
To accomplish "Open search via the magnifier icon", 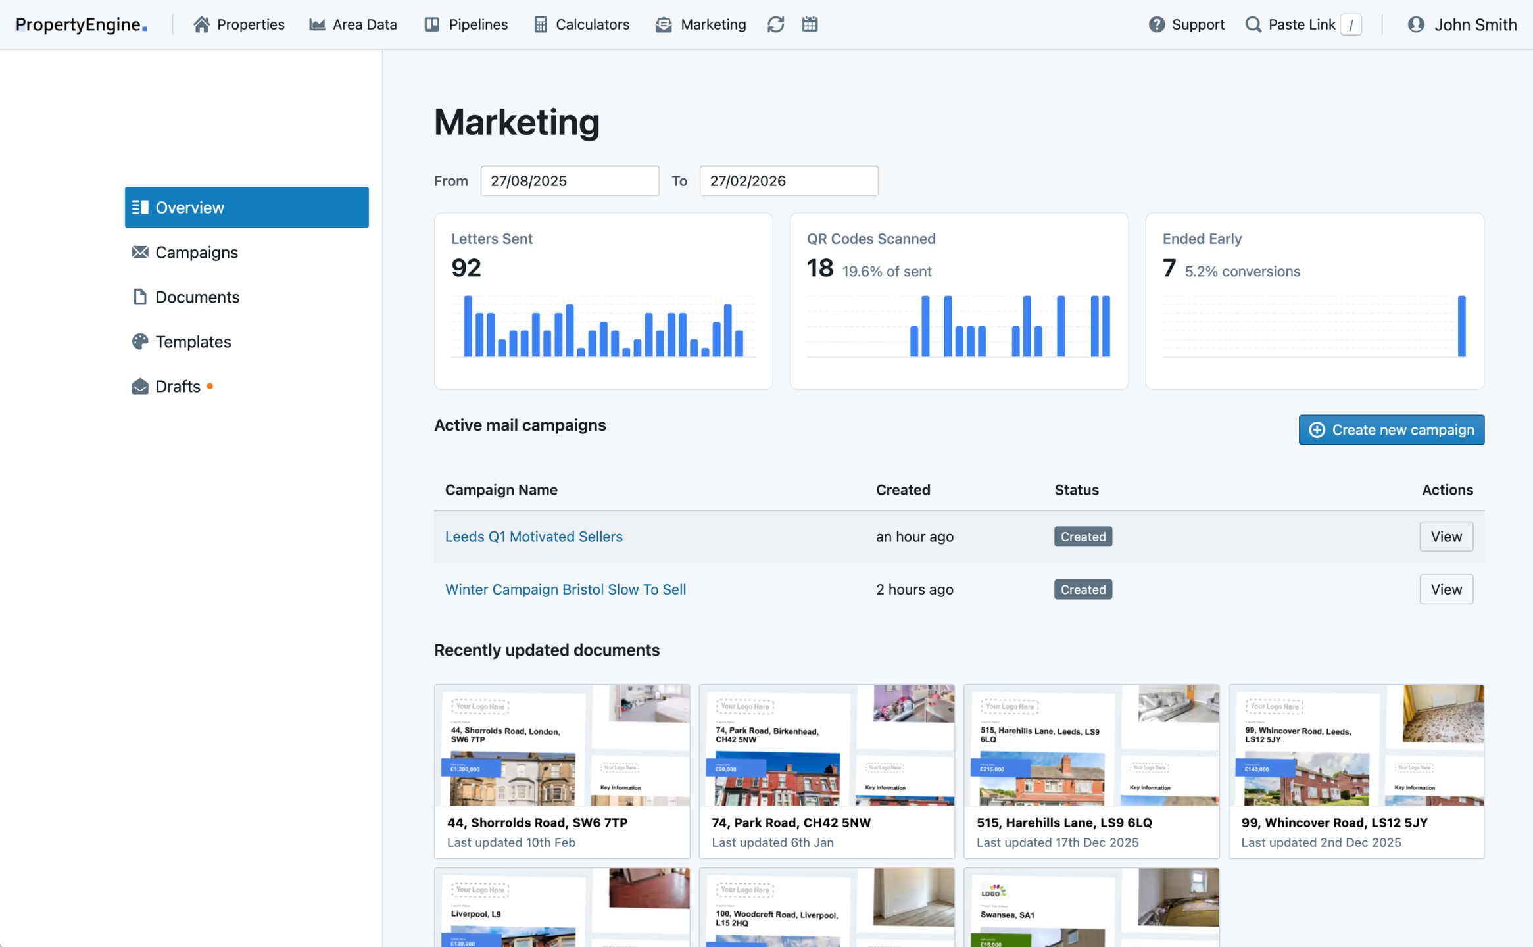I will [x=1253, y=24].
